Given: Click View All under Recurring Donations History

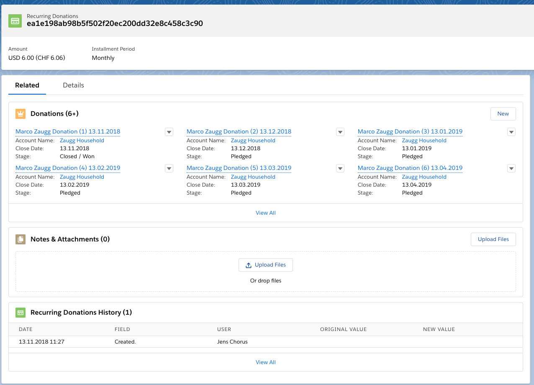Looking at the screenshot, I should [265, 362].
